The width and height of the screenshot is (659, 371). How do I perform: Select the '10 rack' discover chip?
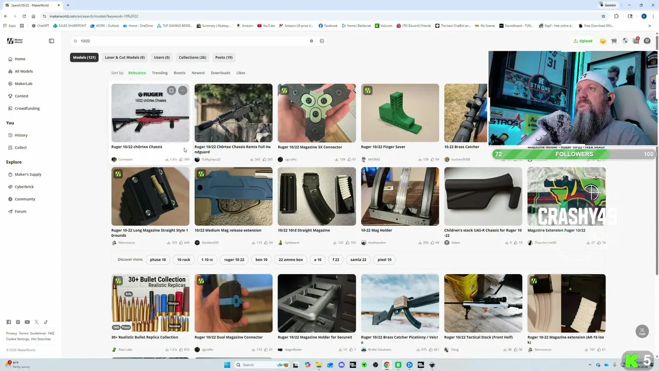click(x=184, y=260)
